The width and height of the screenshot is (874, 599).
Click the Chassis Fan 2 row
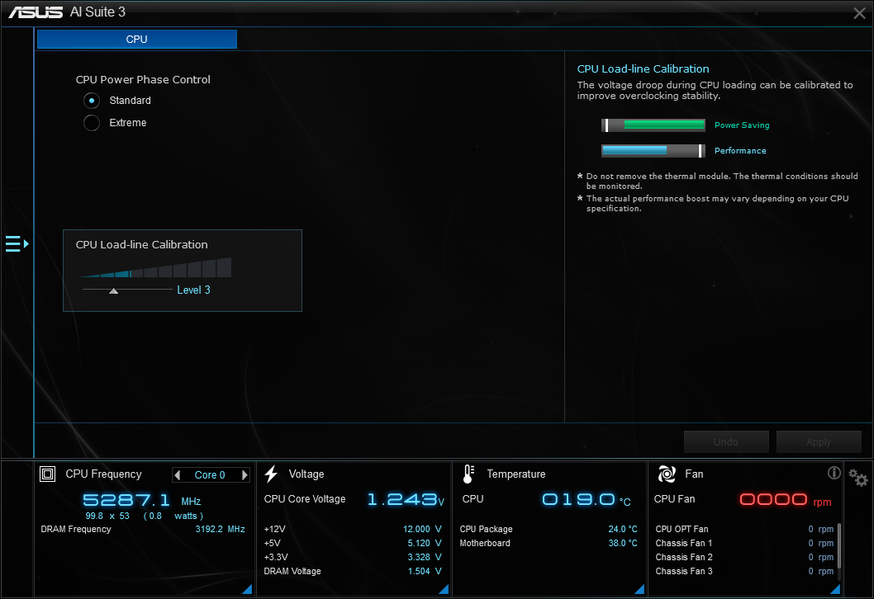point(744,557)
